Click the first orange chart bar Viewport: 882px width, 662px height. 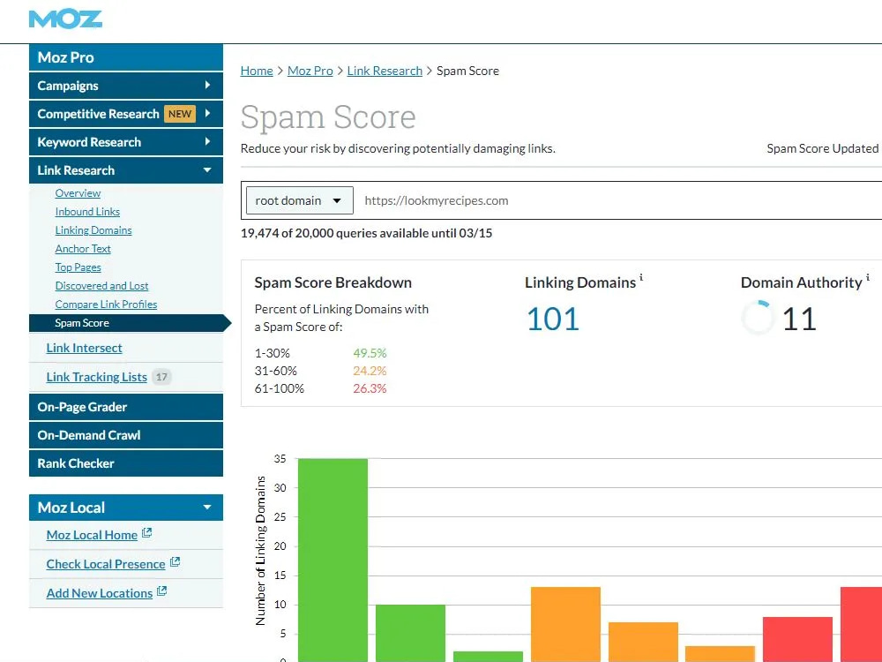click(565, 624)
